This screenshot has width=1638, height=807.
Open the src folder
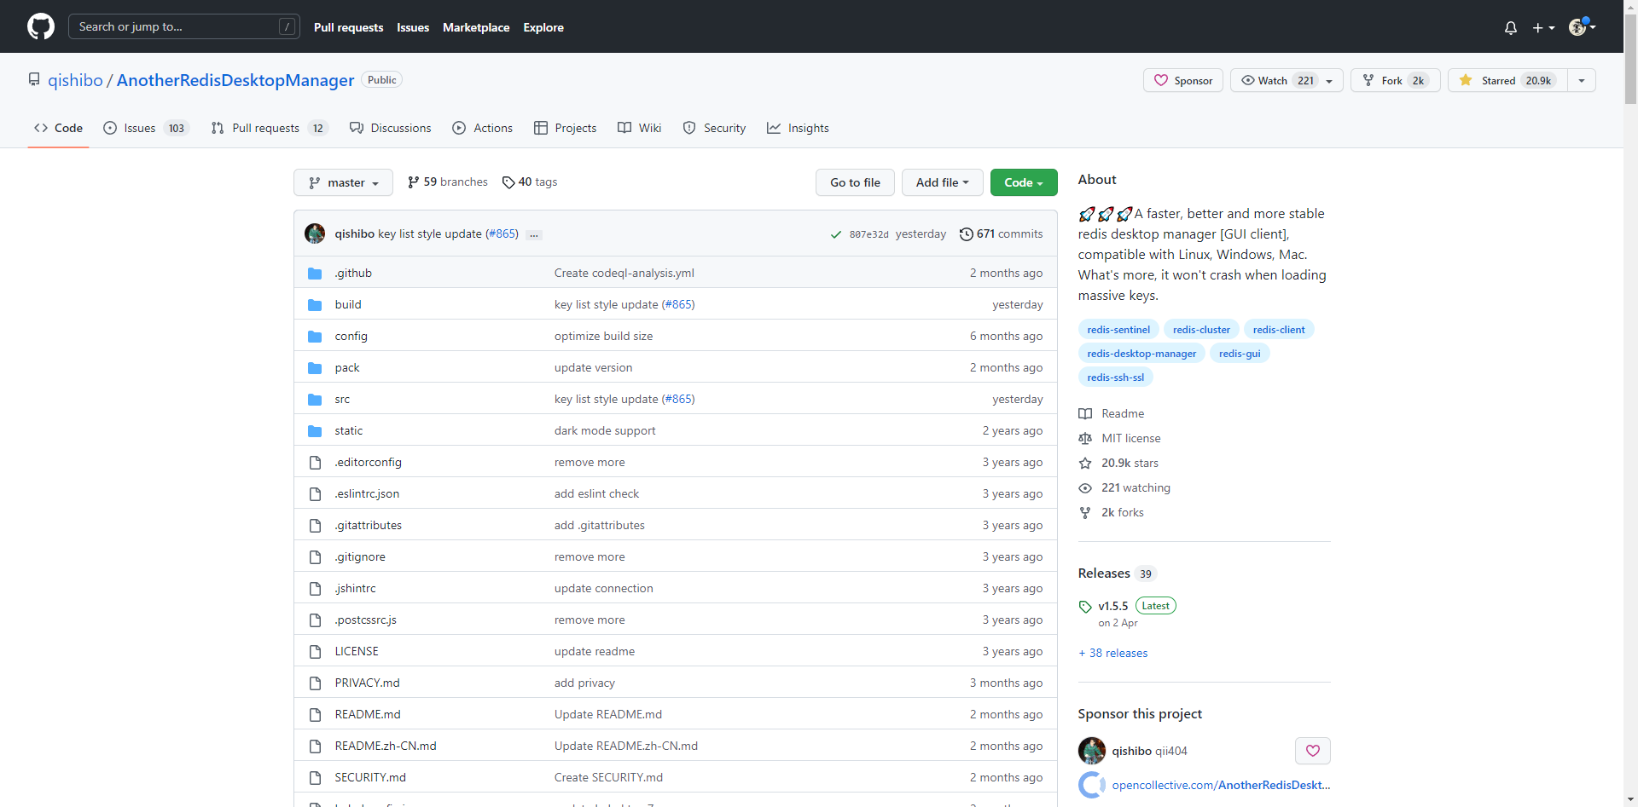pos(342,399)
